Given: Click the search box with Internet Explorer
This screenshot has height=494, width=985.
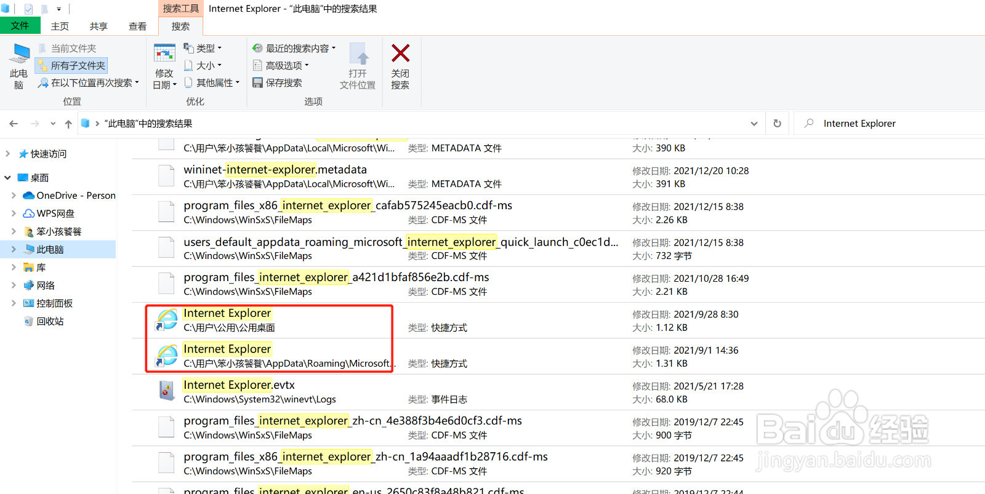Looking at the screenshot, I should (890, 124).
